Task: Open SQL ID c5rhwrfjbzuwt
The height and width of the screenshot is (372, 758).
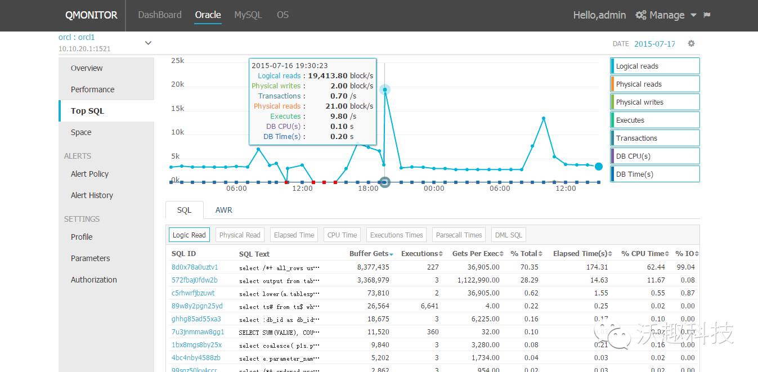Action: [193, 293]
